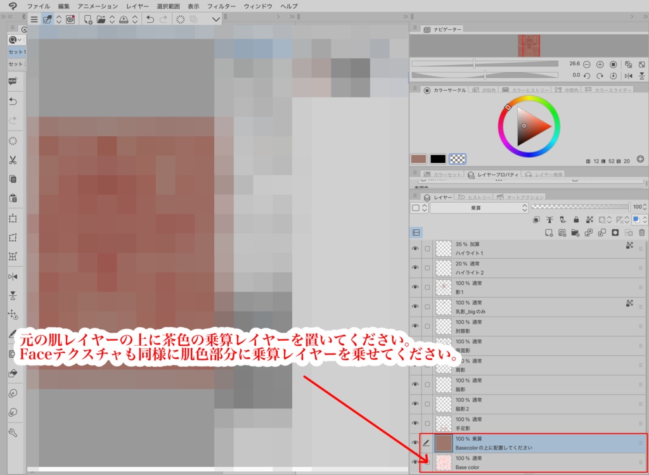
Task: Open CLIP STUDIO from the top toolbar icon
Action: click(70, 20)
